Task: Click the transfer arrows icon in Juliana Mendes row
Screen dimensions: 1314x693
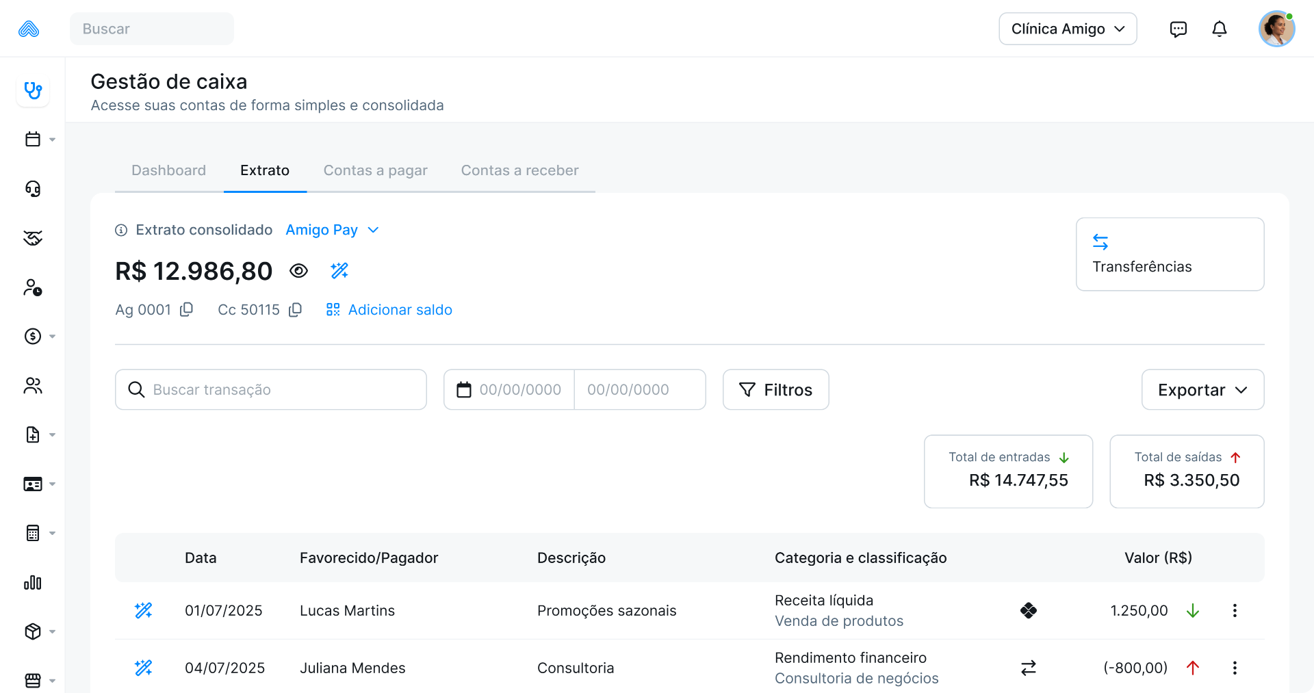Action: pos(1029,668)
